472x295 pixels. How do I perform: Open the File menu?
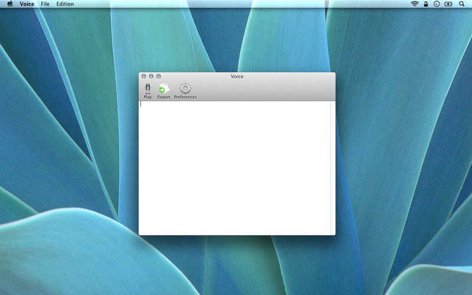pyautogui.click(x=45, y=4)
